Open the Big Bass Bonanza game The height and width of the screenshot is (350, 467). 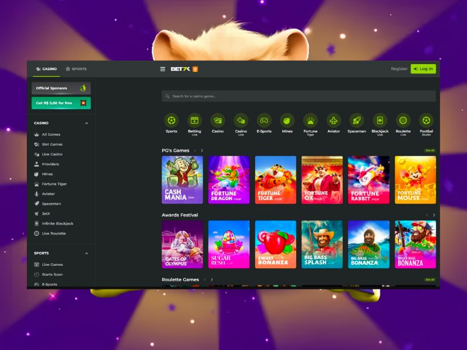pyautogui.click(x=369, y=244)
